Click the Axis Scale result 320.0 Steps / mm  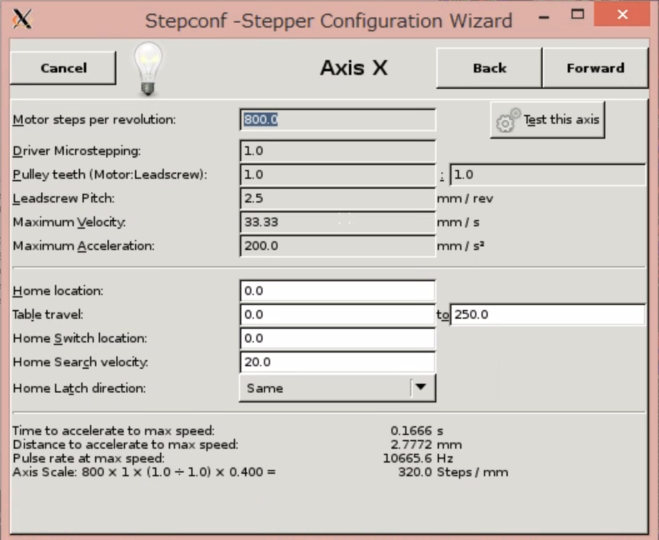(x=453, y=472)
